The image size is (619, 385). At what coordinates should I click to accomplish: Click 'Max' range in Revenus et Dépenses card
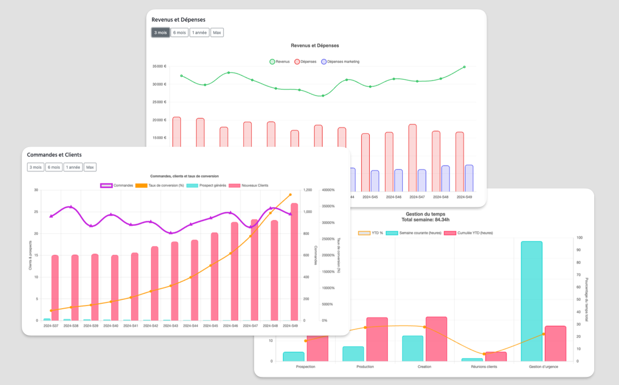pyautogui.click(x=217, y=33)
